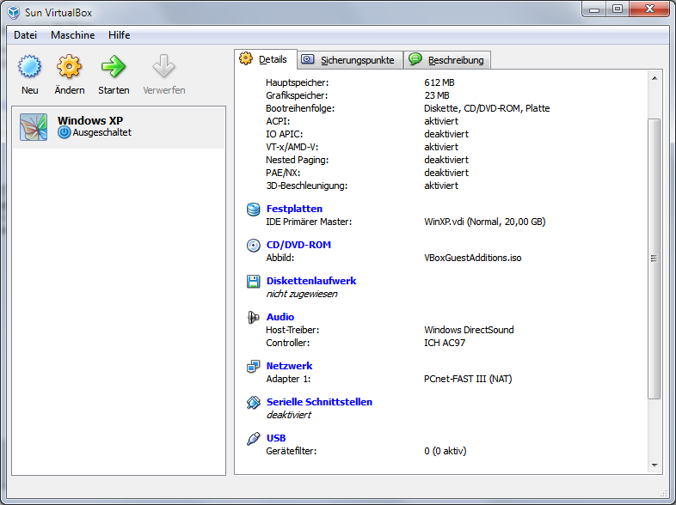Open the USB settings link

pos(276,438)
